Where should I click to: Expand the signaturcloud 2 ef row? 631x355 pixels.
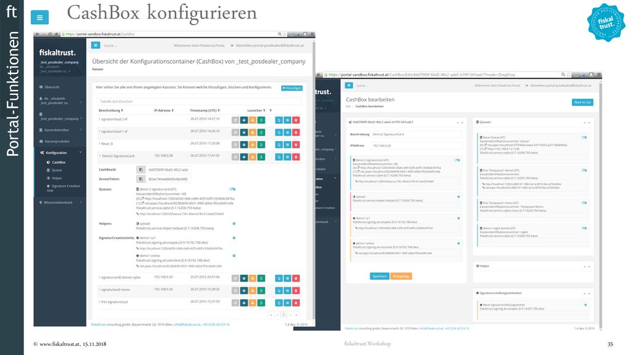pyautogui.click(x=99, y=119)
